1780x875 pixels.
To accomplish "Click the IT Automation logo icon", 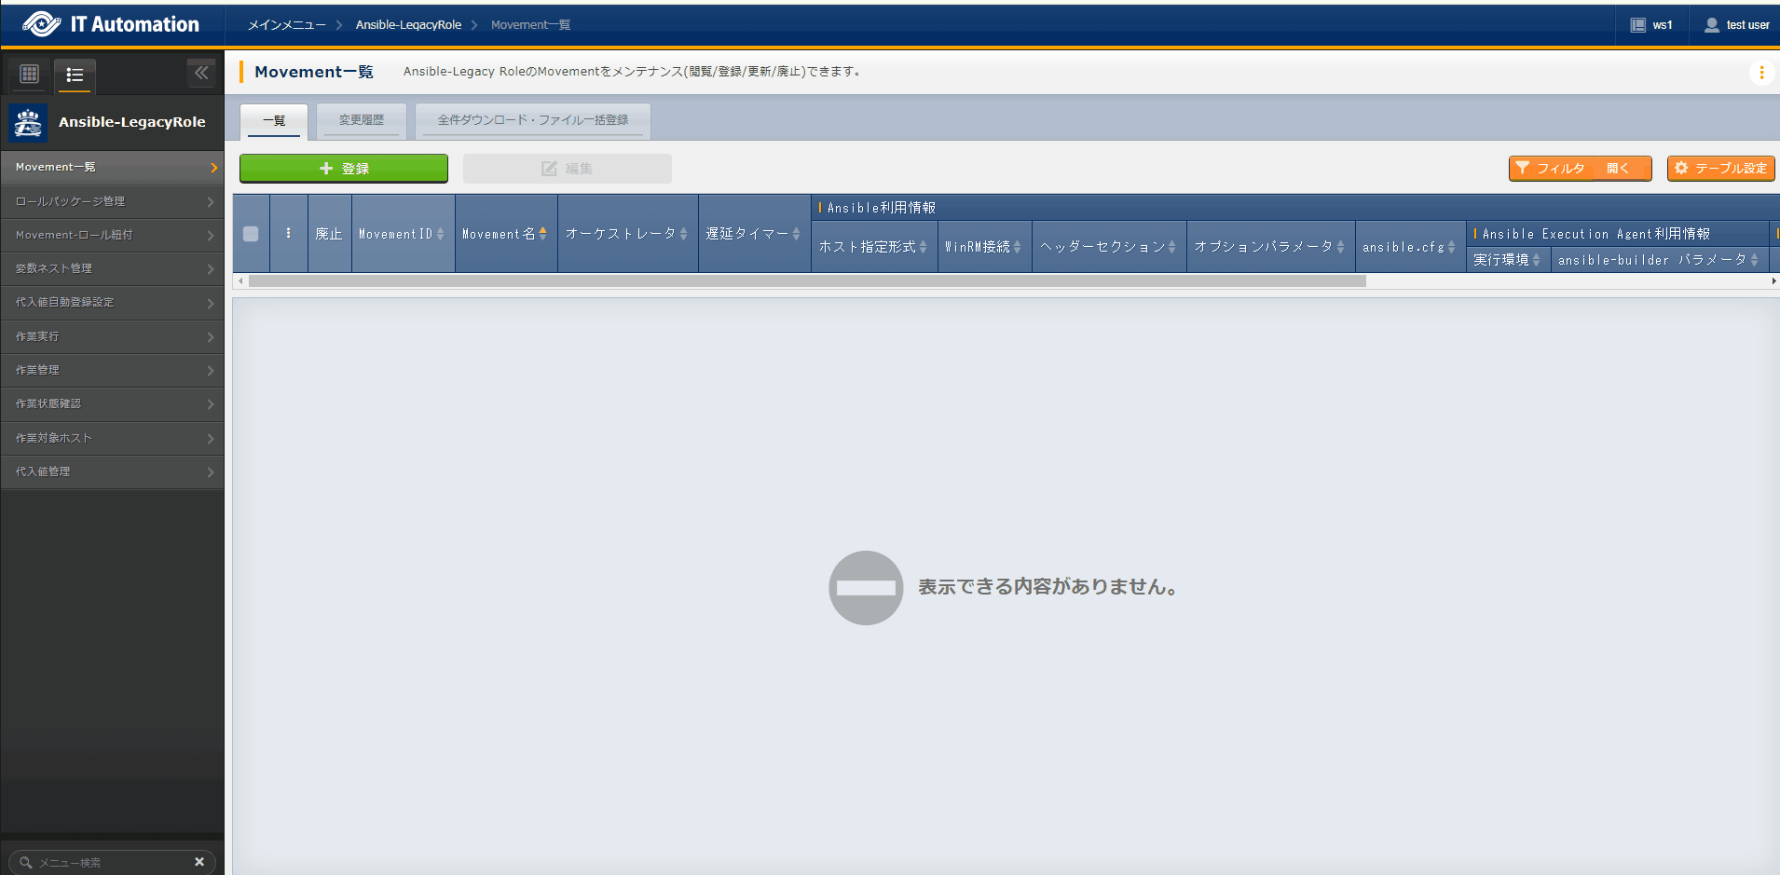I will coord(41,24).
